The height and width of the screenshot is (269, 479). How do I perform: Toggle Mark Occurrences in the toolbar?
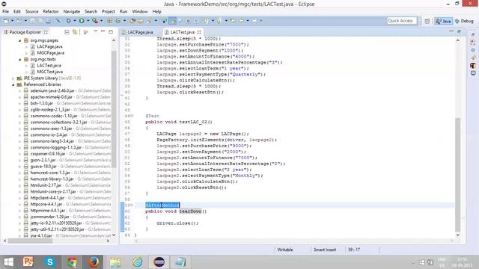(172, 21)
